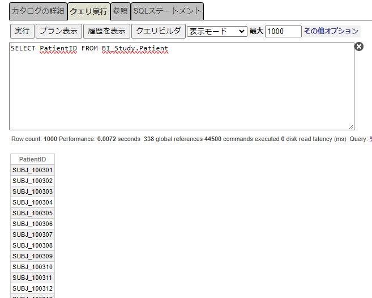Screen dimensions: 372x298
Task: Focus the 最大 row limit input field
Action: click(x=283, y=31)
